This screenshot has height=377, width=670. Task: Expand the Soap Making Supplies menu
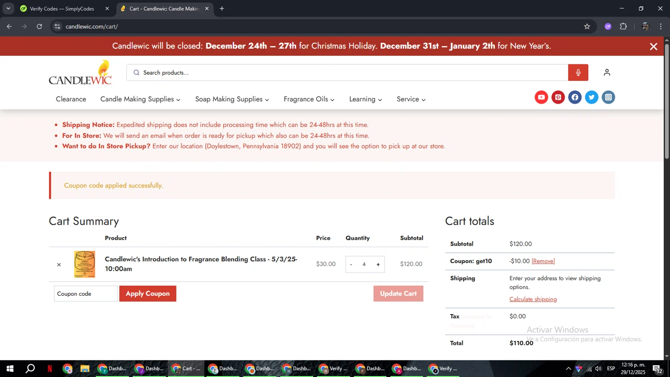[x=232, y=99]
